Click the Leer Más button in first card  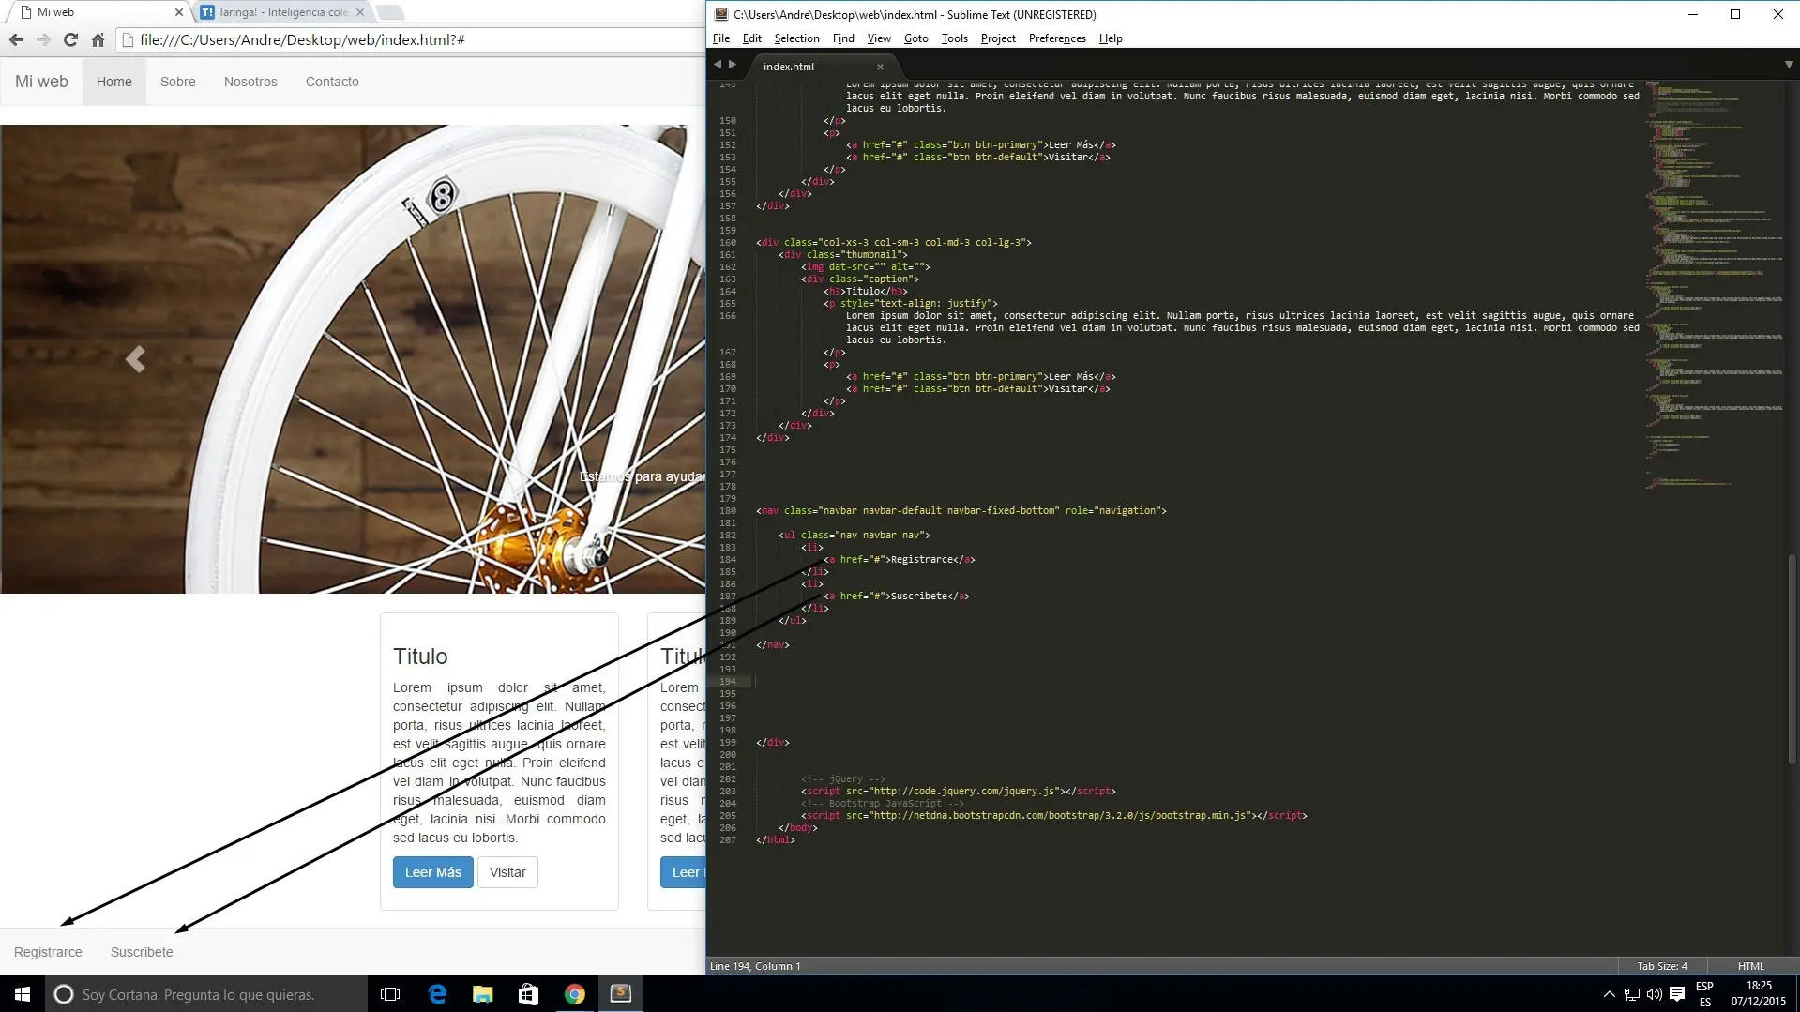point(433,872)
